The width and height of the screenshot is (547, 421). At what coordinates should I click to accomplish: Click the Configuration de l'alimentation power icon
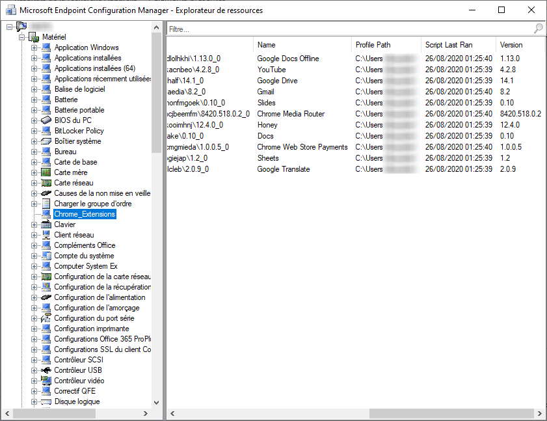tap(46, 297)
